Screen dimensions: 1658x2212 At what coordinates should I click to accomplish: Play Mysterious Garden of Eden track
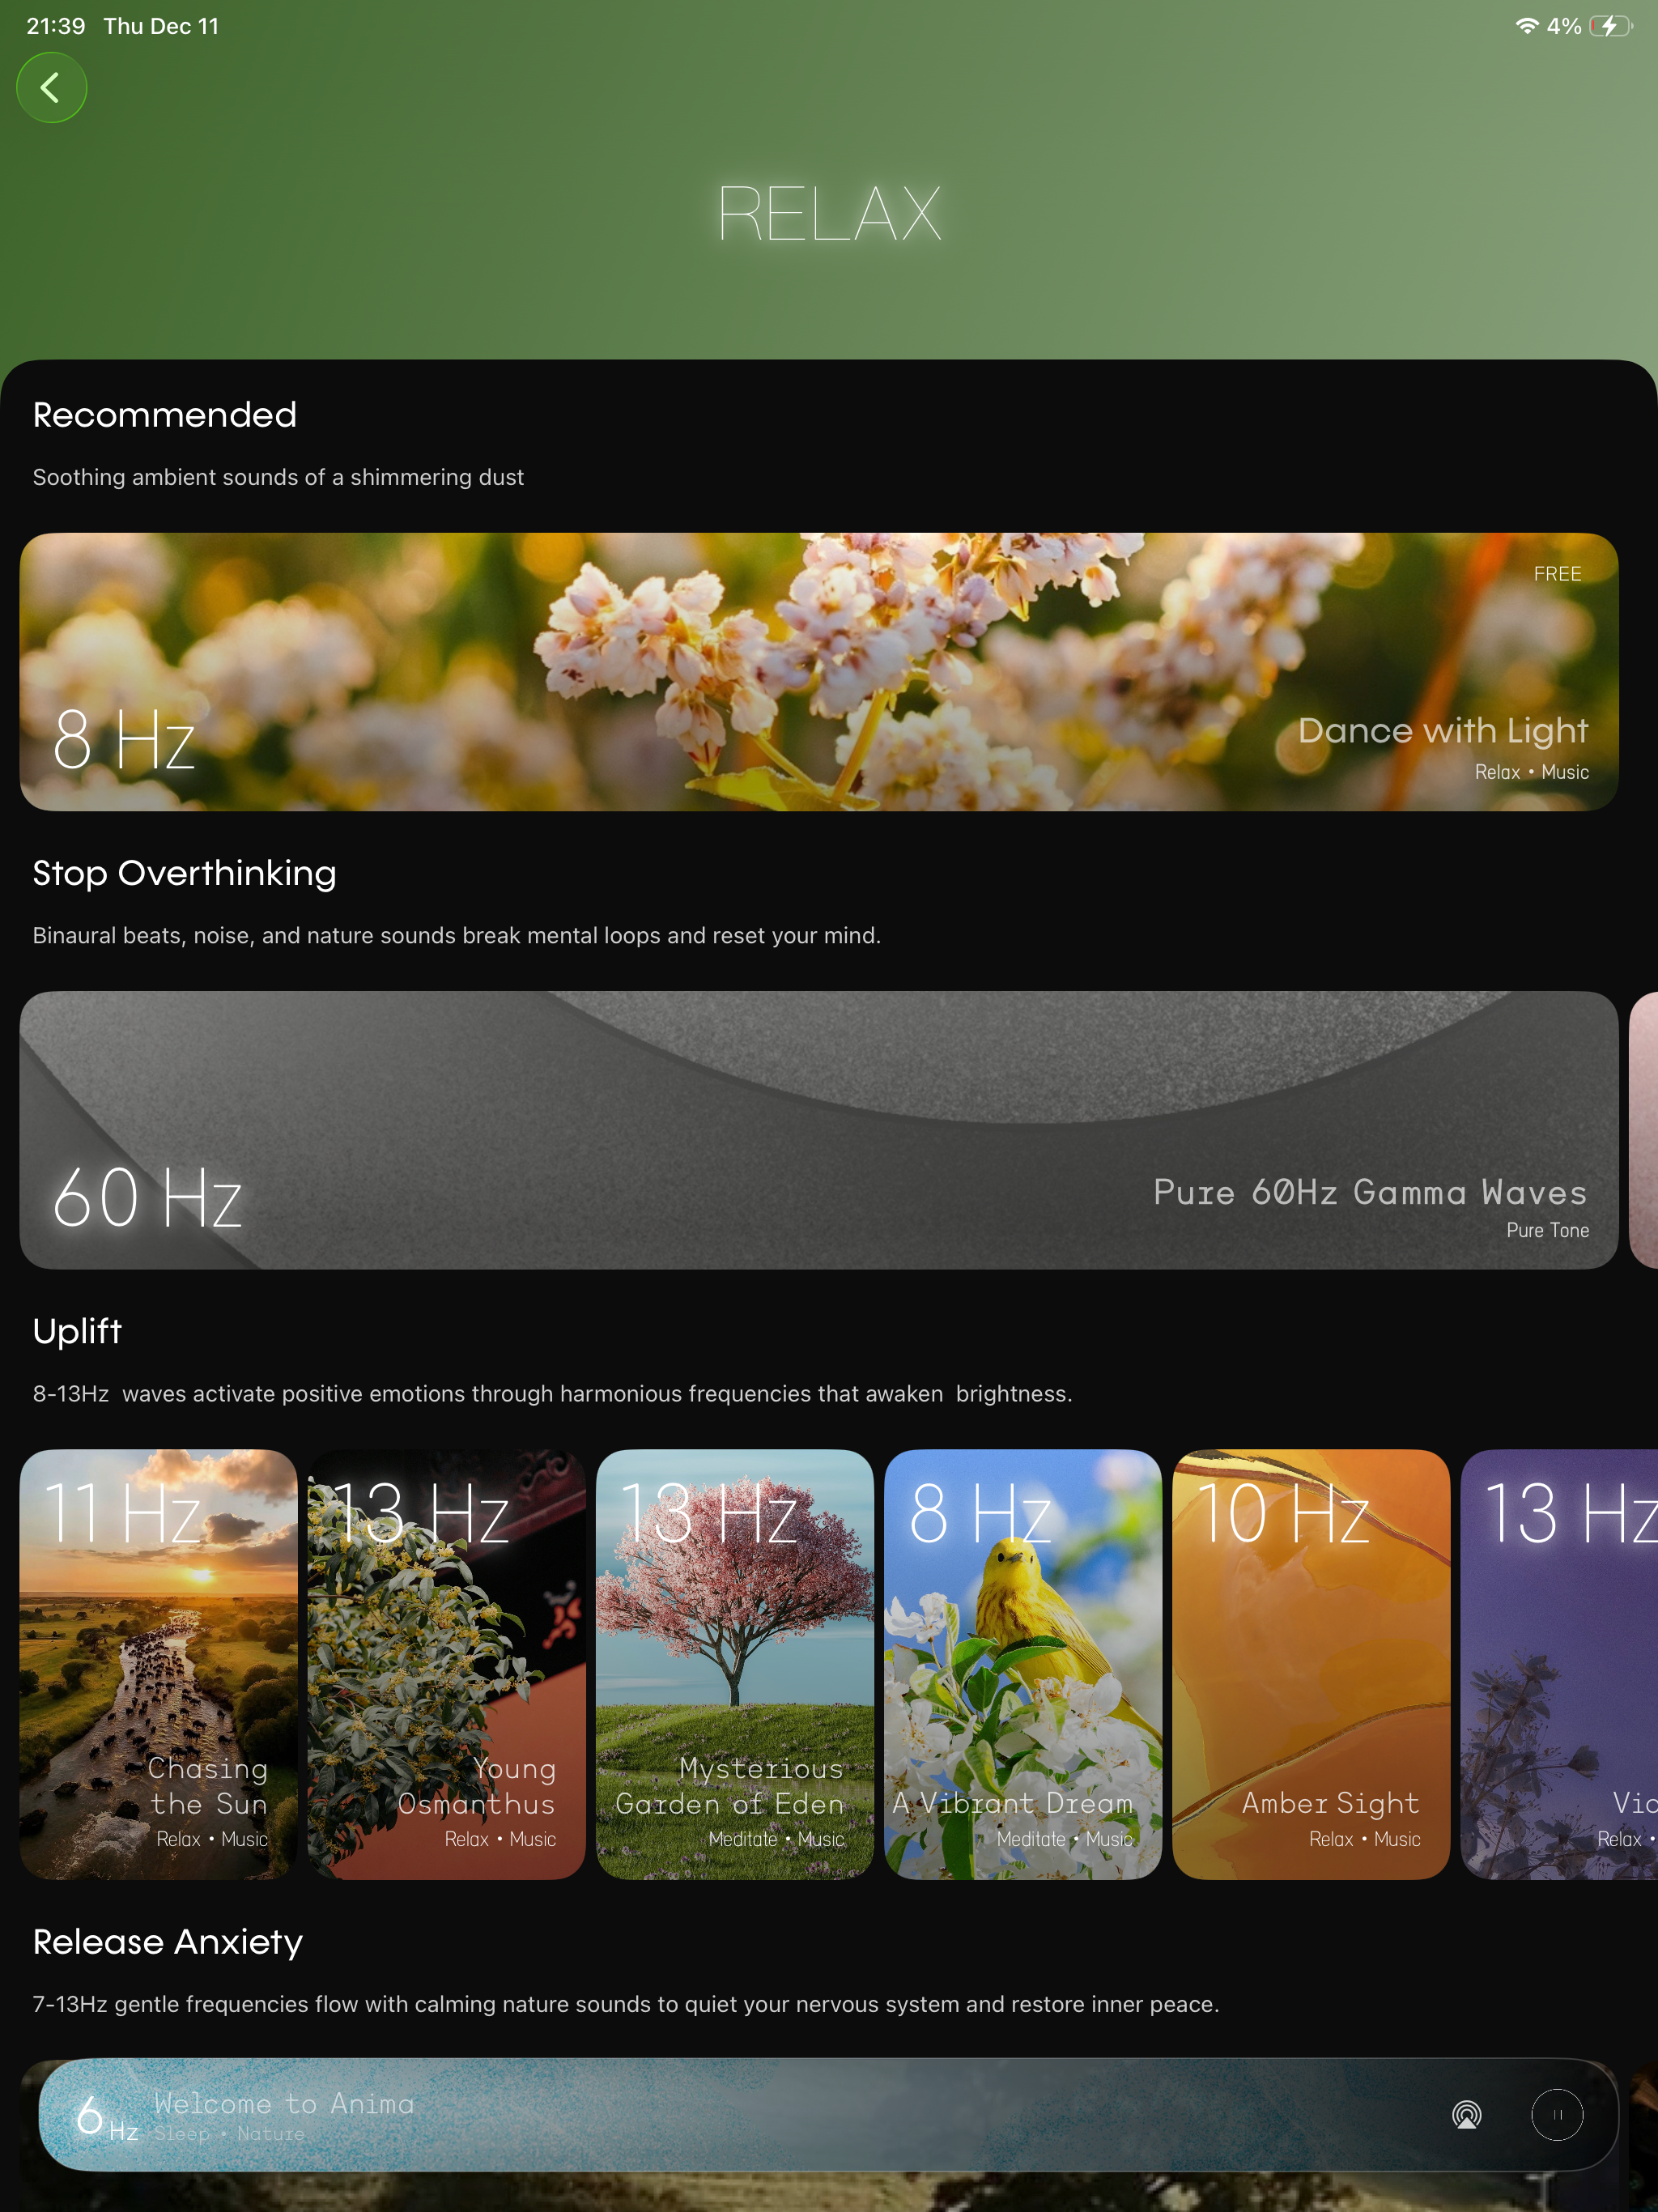pos(734,1664)
